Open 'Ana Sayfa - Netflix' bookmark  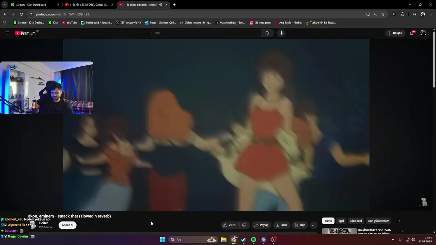click(288, 23)
